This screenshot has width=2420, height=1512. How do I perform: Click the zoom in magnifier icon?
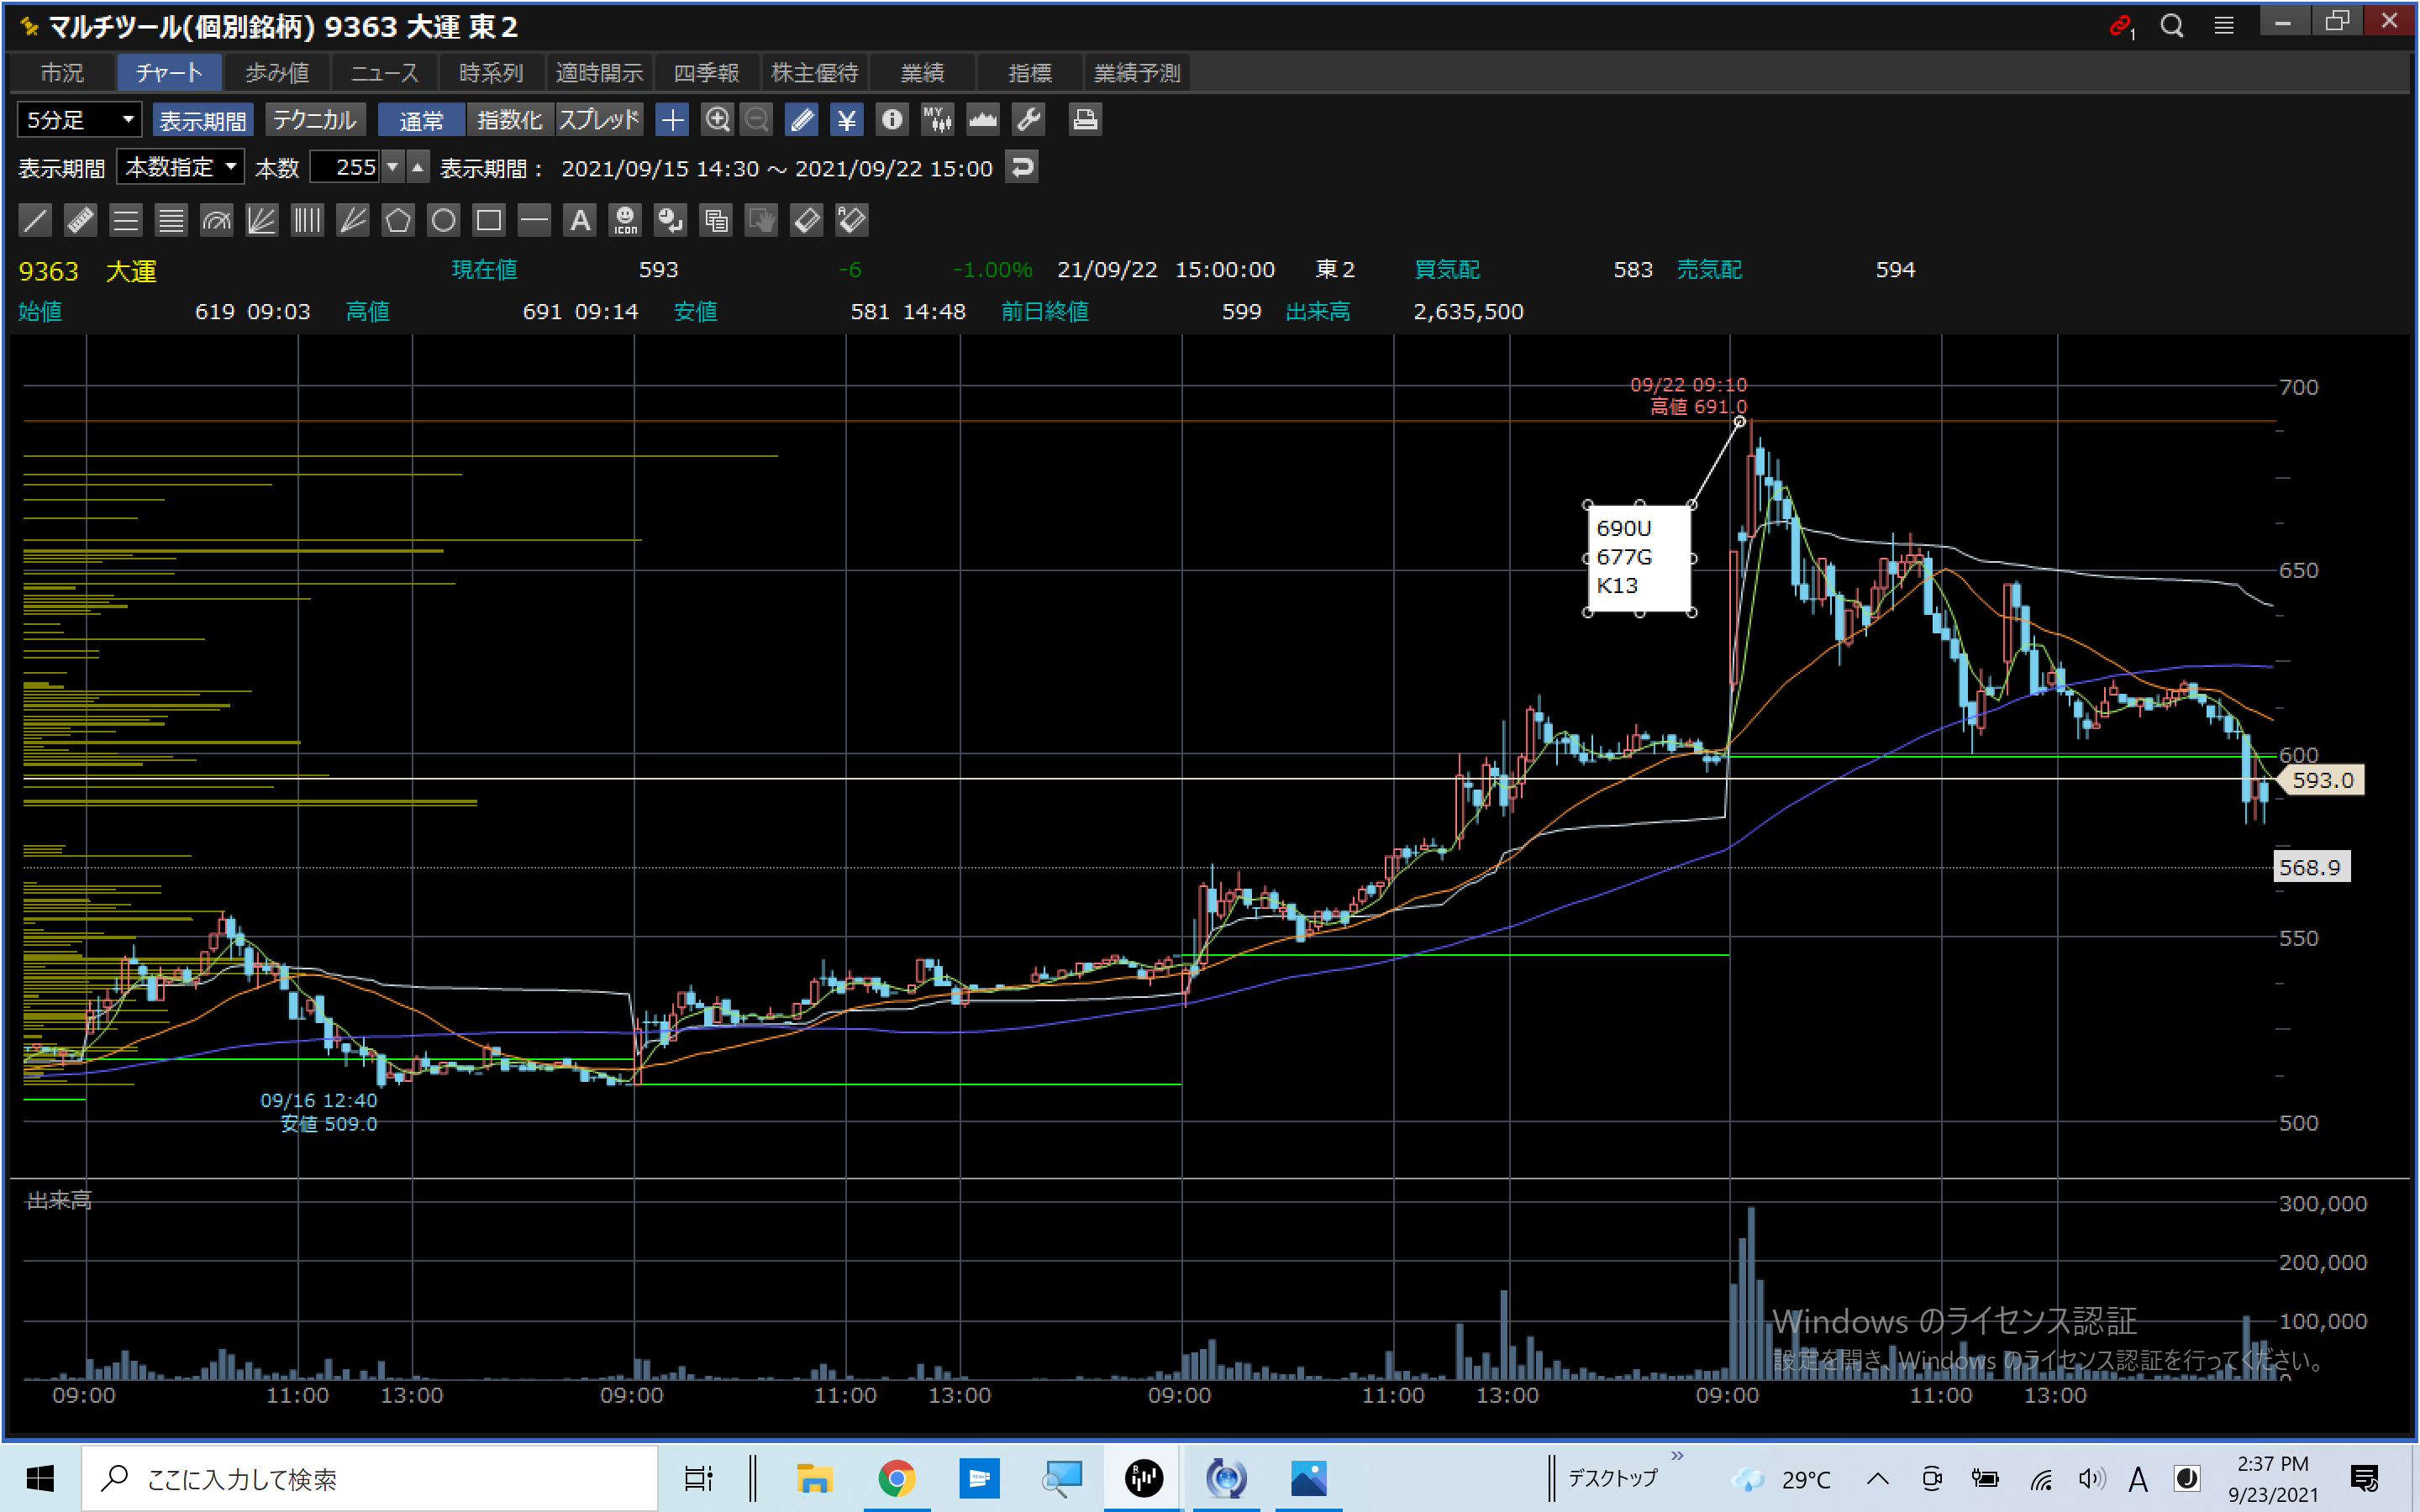coord(717,120)
